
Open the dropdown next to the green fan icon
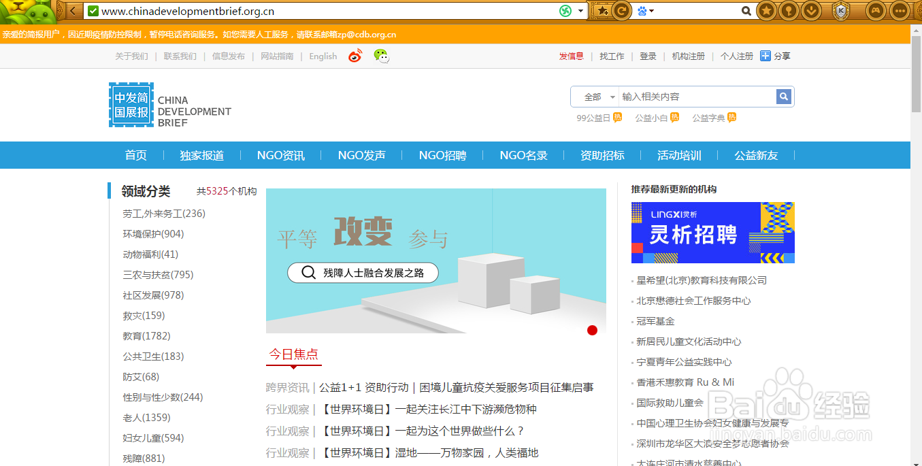coord(581,10)
